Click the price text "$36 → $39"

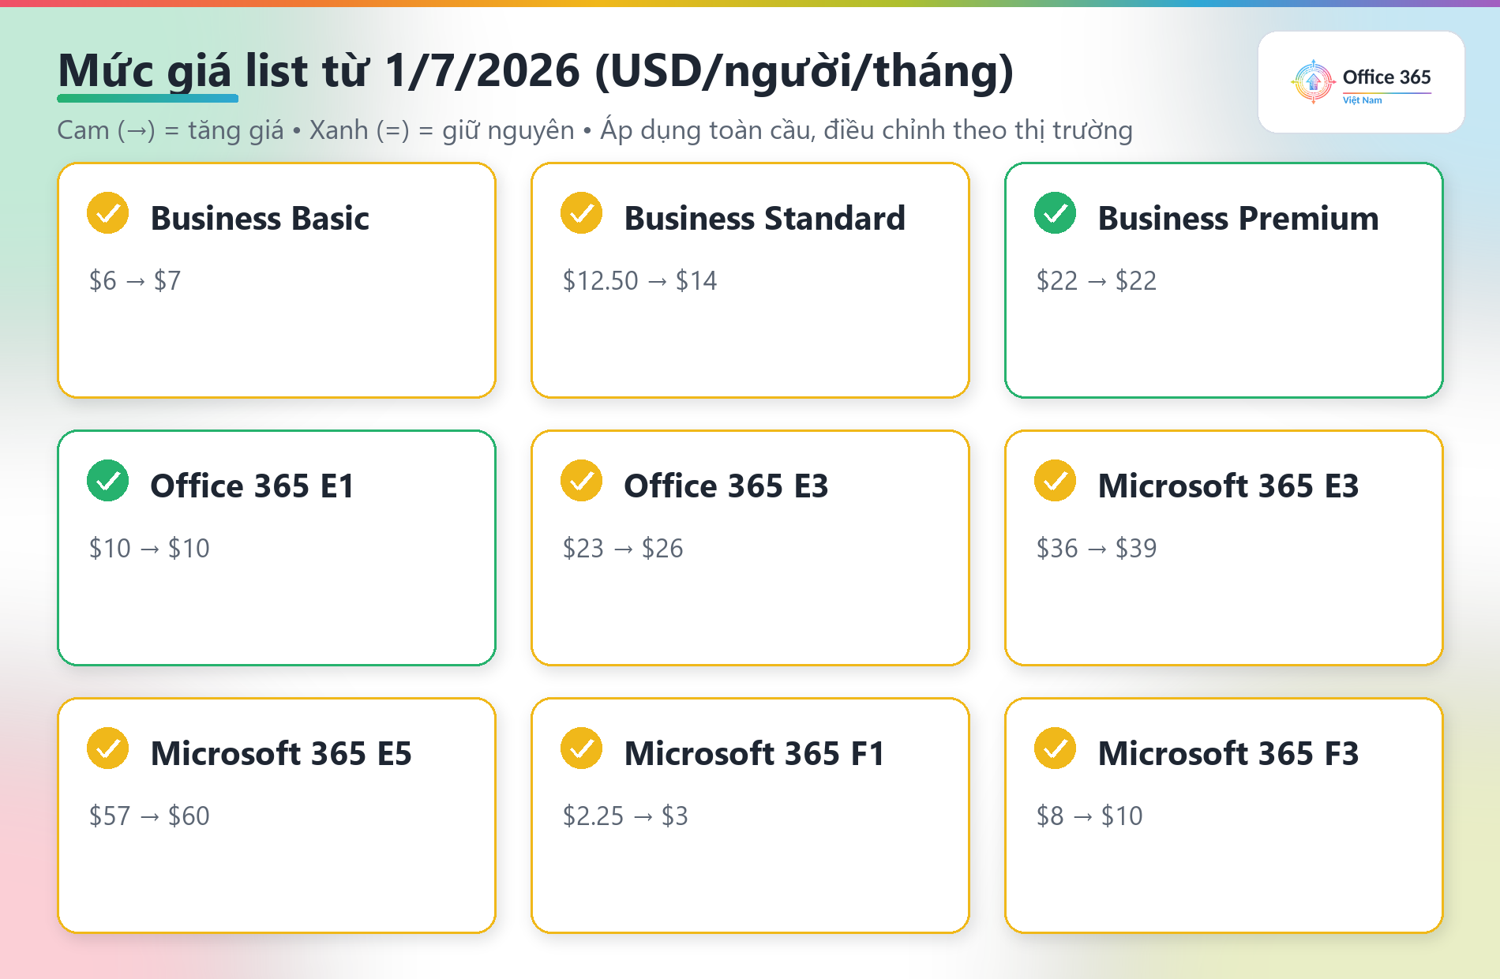pos(1097,548)
